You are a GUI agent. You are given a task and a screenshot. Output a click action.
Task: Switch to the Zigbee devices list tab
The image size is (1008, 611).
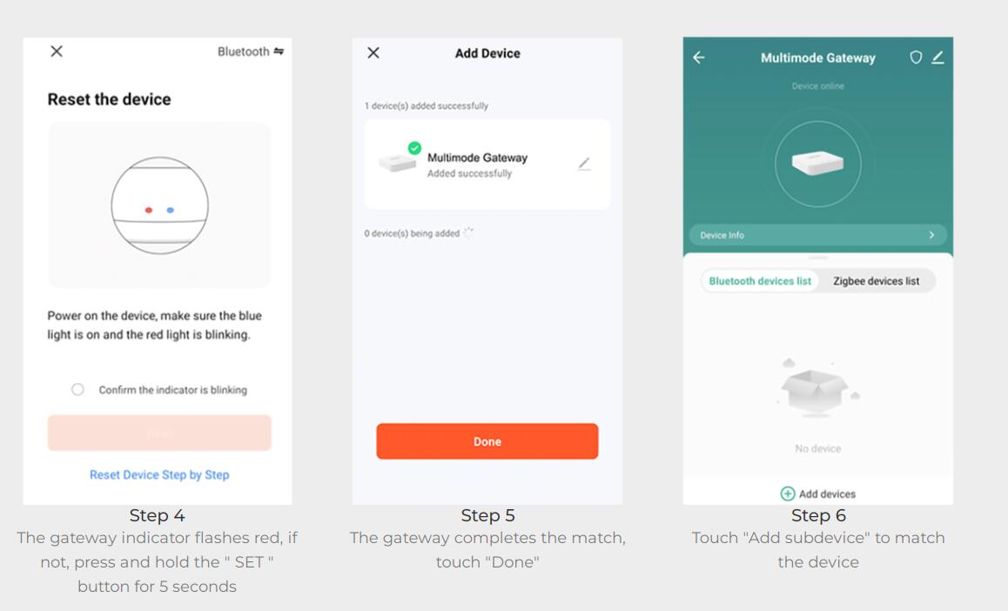click(x=877, y=281)
